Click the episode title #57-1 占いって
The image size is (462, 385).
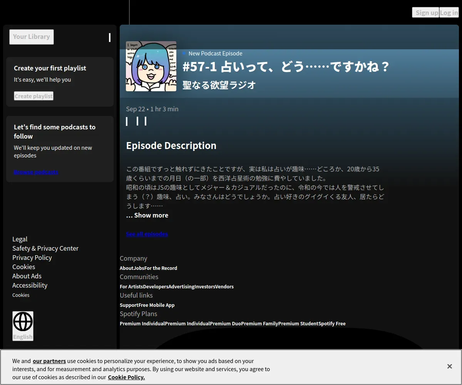[x=286, y=67]
